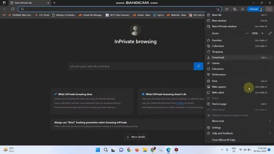Viewport: 274px width, 154px height.
Task: Click the More details button
Action: coord(136,137)
